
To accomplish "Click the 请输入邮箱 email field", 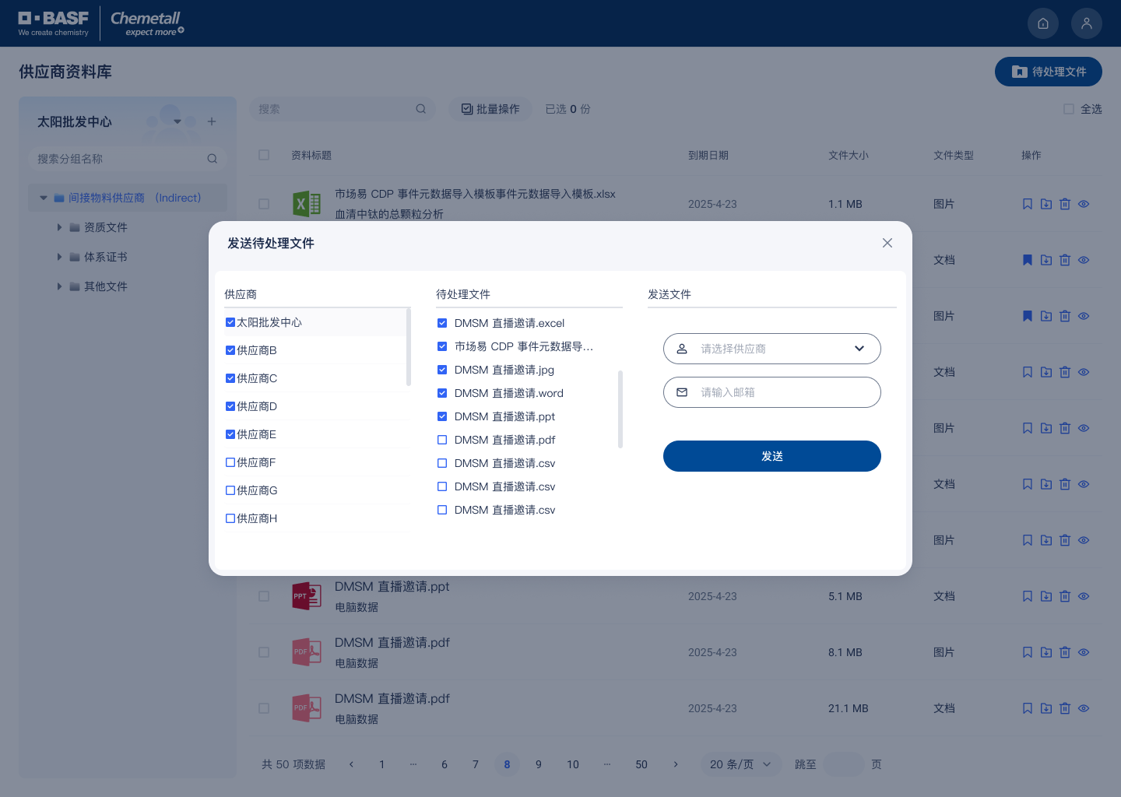I will tap(772, 392).
